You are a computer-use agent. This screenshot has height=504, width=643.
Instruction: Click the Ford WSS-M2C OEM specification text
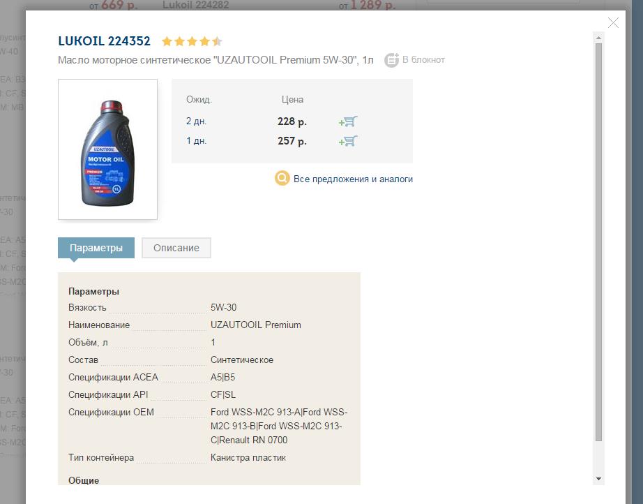pos(279,426)
